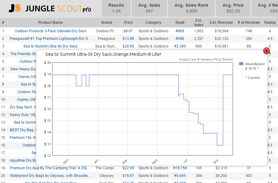This screenshot has height=183, width=278.
Task: Click the chart title Sea to Summit Orange Medium-8-Liter
Action: (103, 54)
